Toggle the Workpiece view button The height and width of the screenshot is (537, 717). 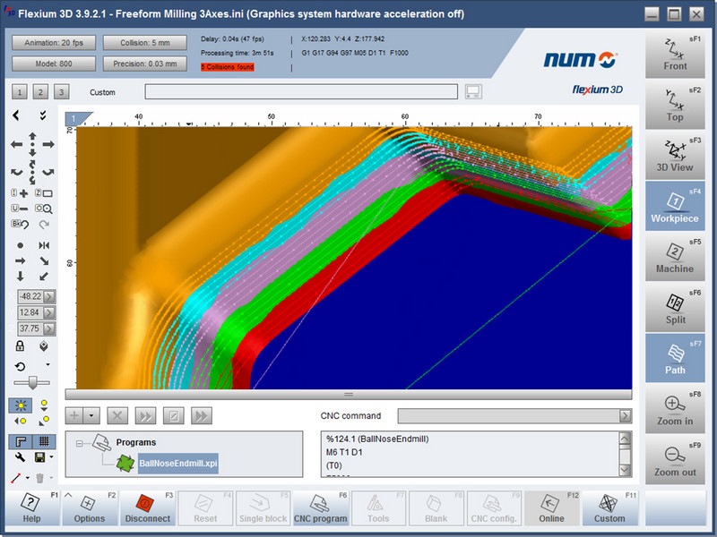[675, 206]
